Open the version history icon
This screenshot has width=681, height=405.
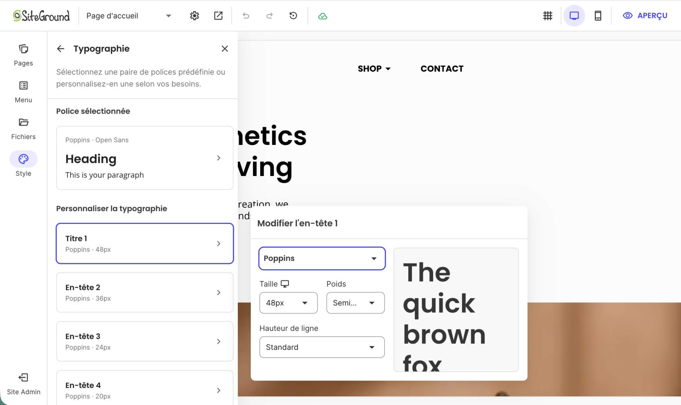(x=293, y=16)
